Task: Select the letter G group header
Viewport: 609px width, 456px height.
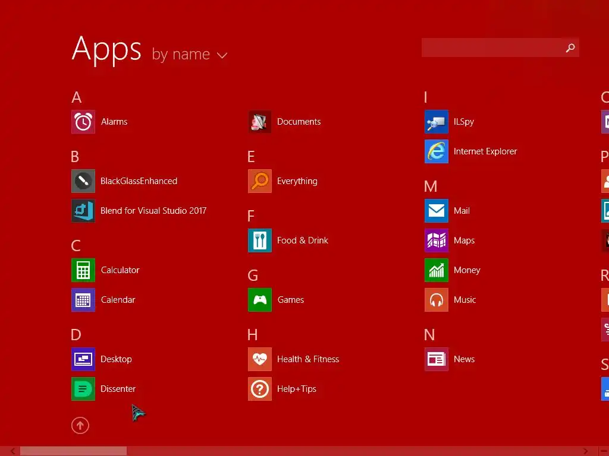Action: pyautogui.click(x=253, y=275)
